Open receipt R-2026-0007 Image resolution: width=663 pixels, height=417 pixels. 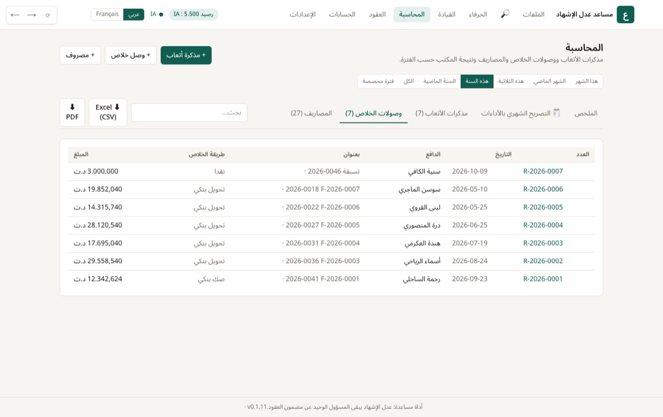click(543, 171)
